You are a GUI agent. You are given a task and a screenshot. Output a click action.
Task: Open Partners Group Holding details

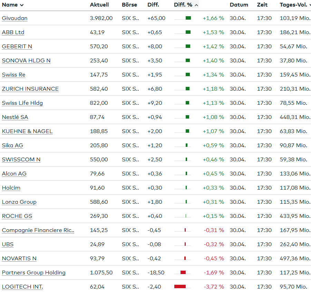(34, 273)
